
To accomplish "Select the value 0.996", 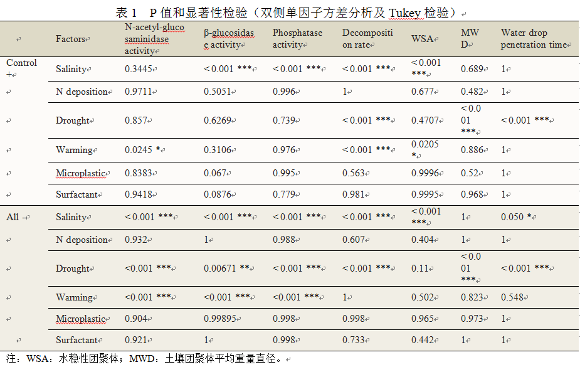I will [284, 92].
